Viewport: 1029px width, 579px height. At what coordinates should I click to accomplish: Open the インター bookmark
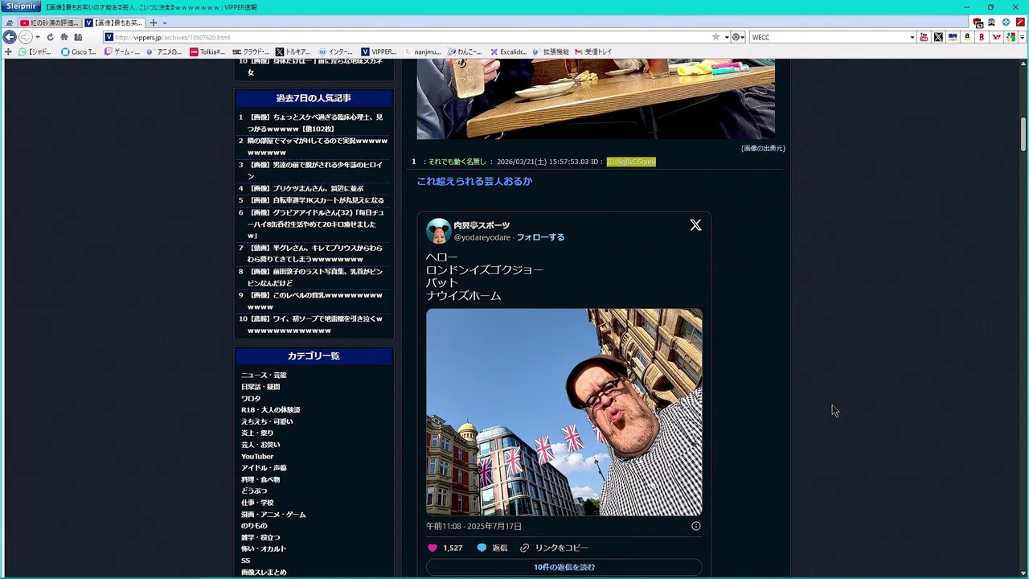pyautogui.click(x=336, y=51)
